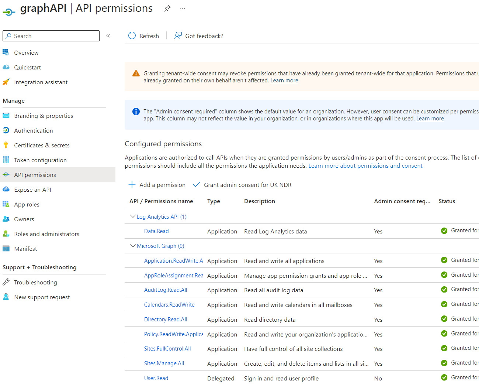The height and width of the screenshot is (386, 479).
Task: Select API permissions in the sidebar
Action: (58, 175)
